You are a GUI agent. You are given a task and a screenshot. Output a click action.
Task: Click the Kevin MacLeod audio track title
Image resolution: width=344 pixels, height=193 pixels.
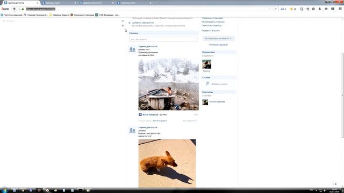pos(155,115)
